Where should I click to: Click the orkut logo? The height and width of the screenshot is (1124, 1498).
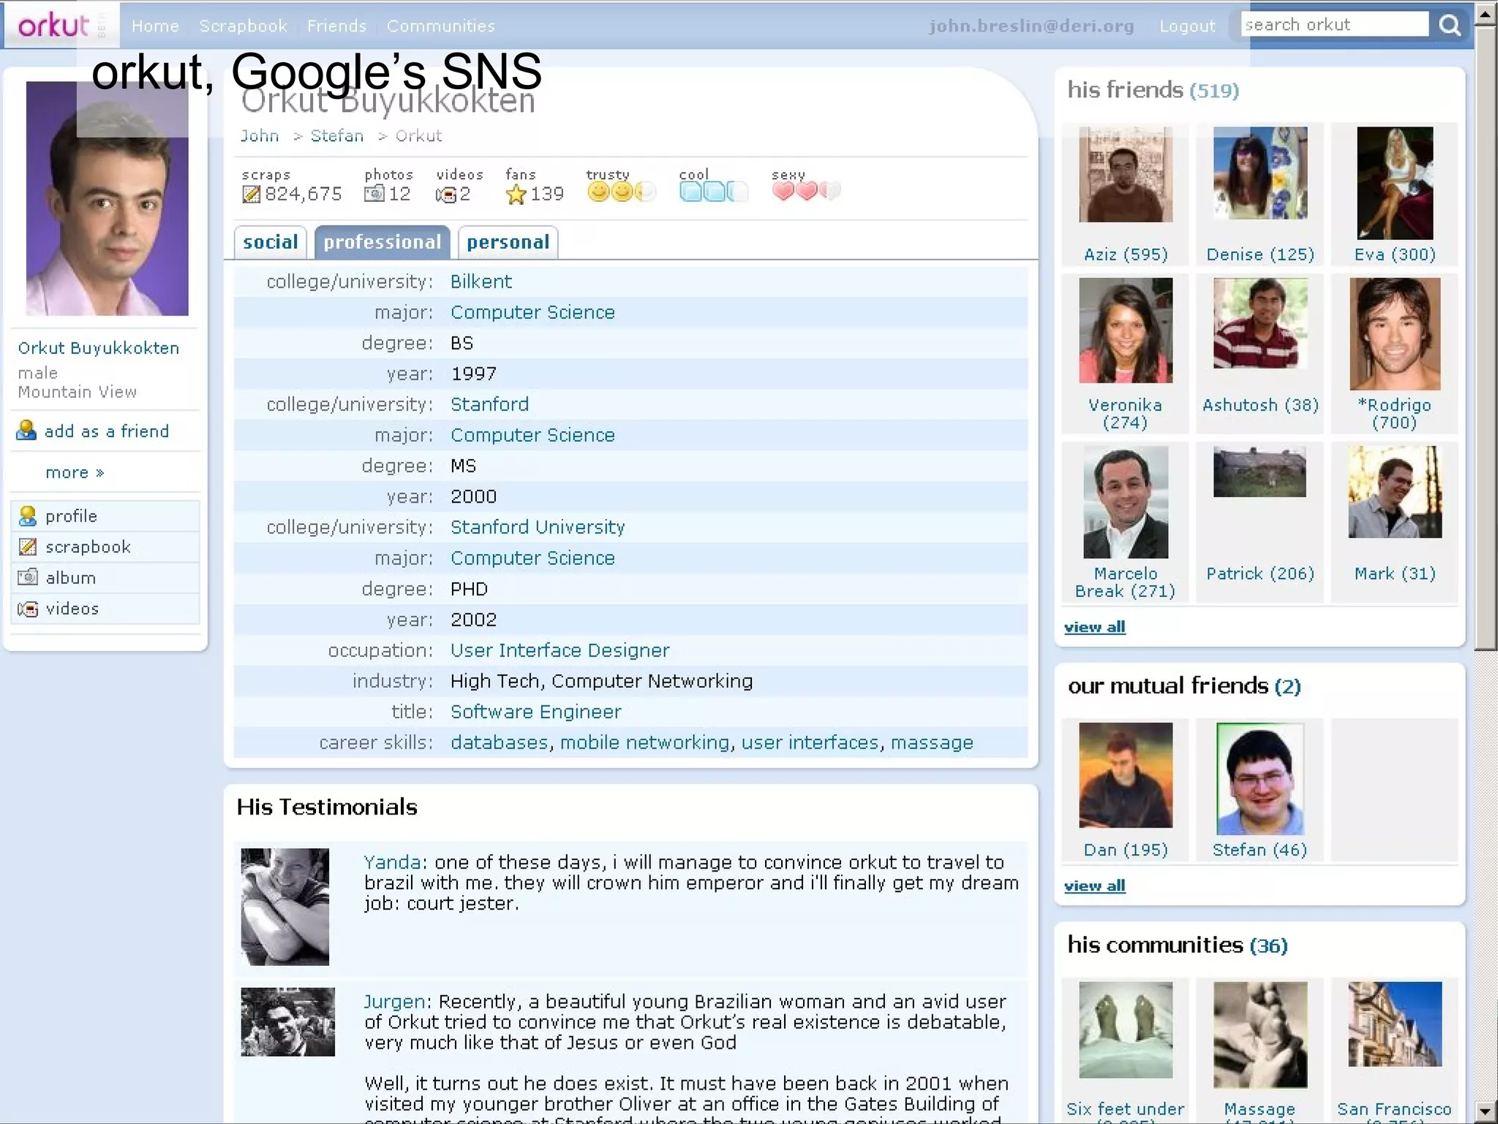[x=53, y=26]
